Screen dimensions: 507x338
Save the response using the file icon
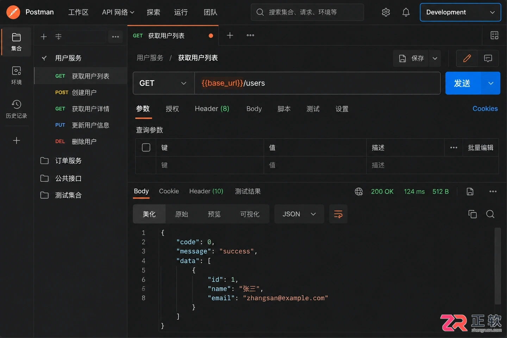470,192
